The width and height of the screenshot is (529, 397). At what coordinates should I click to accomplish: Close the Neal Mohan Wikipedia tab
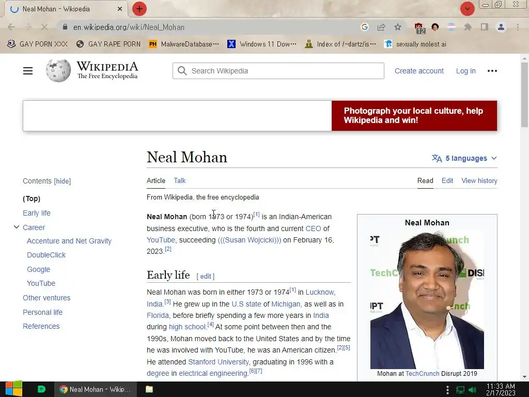[120, 9]
